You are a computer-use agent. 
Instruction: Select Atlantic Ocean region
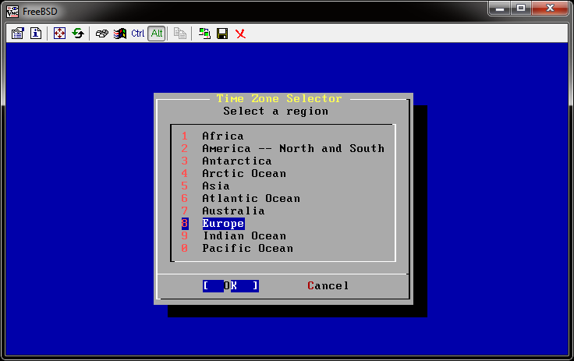pos(251,198)
